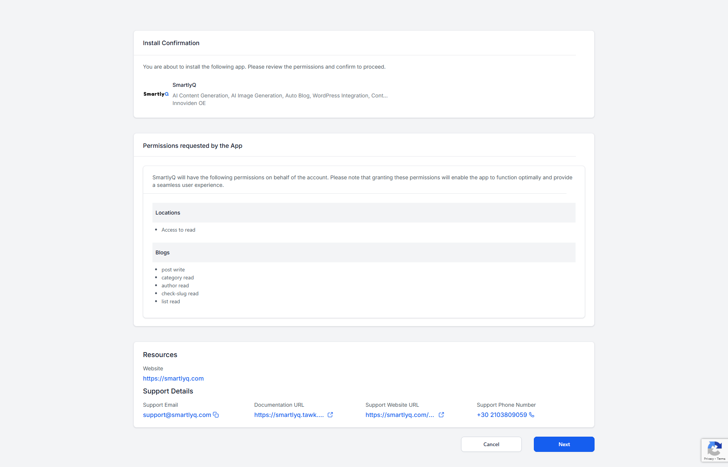Click the 'list read' permission item
728x467 pixels.
171,301
